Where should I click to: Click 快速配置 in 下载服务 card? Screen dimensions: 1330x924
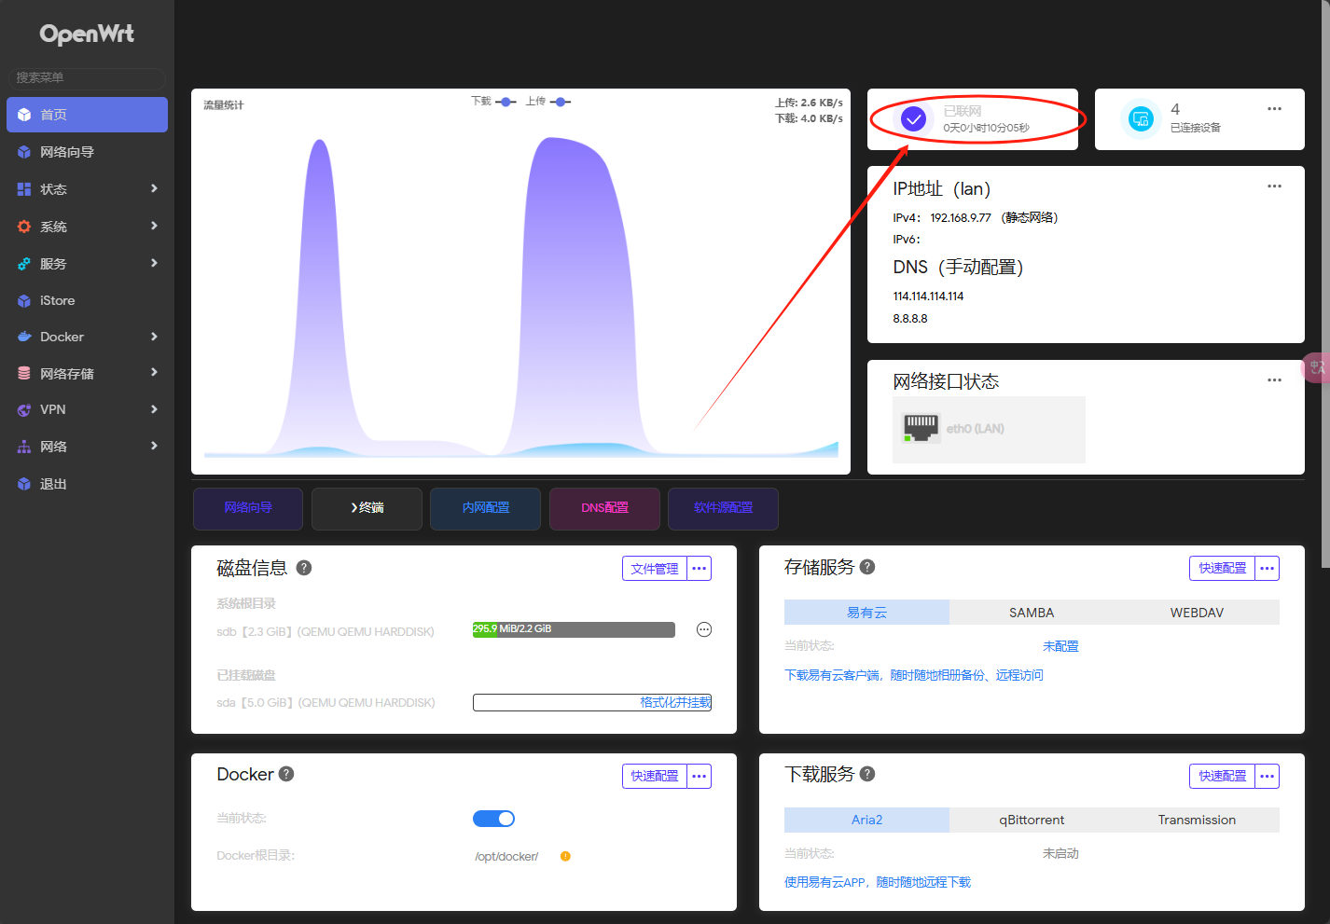pos(1222,776)
